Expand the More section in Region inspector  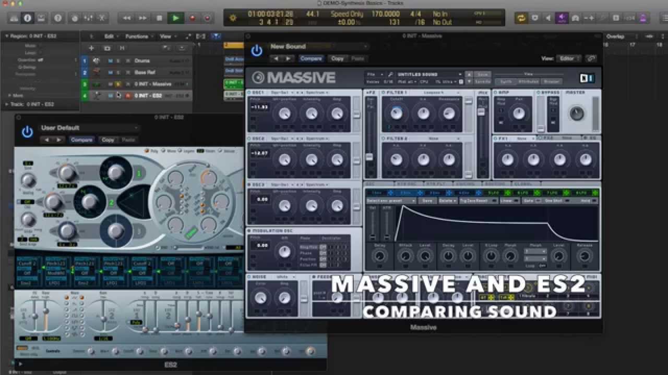(x=9, y=96)
